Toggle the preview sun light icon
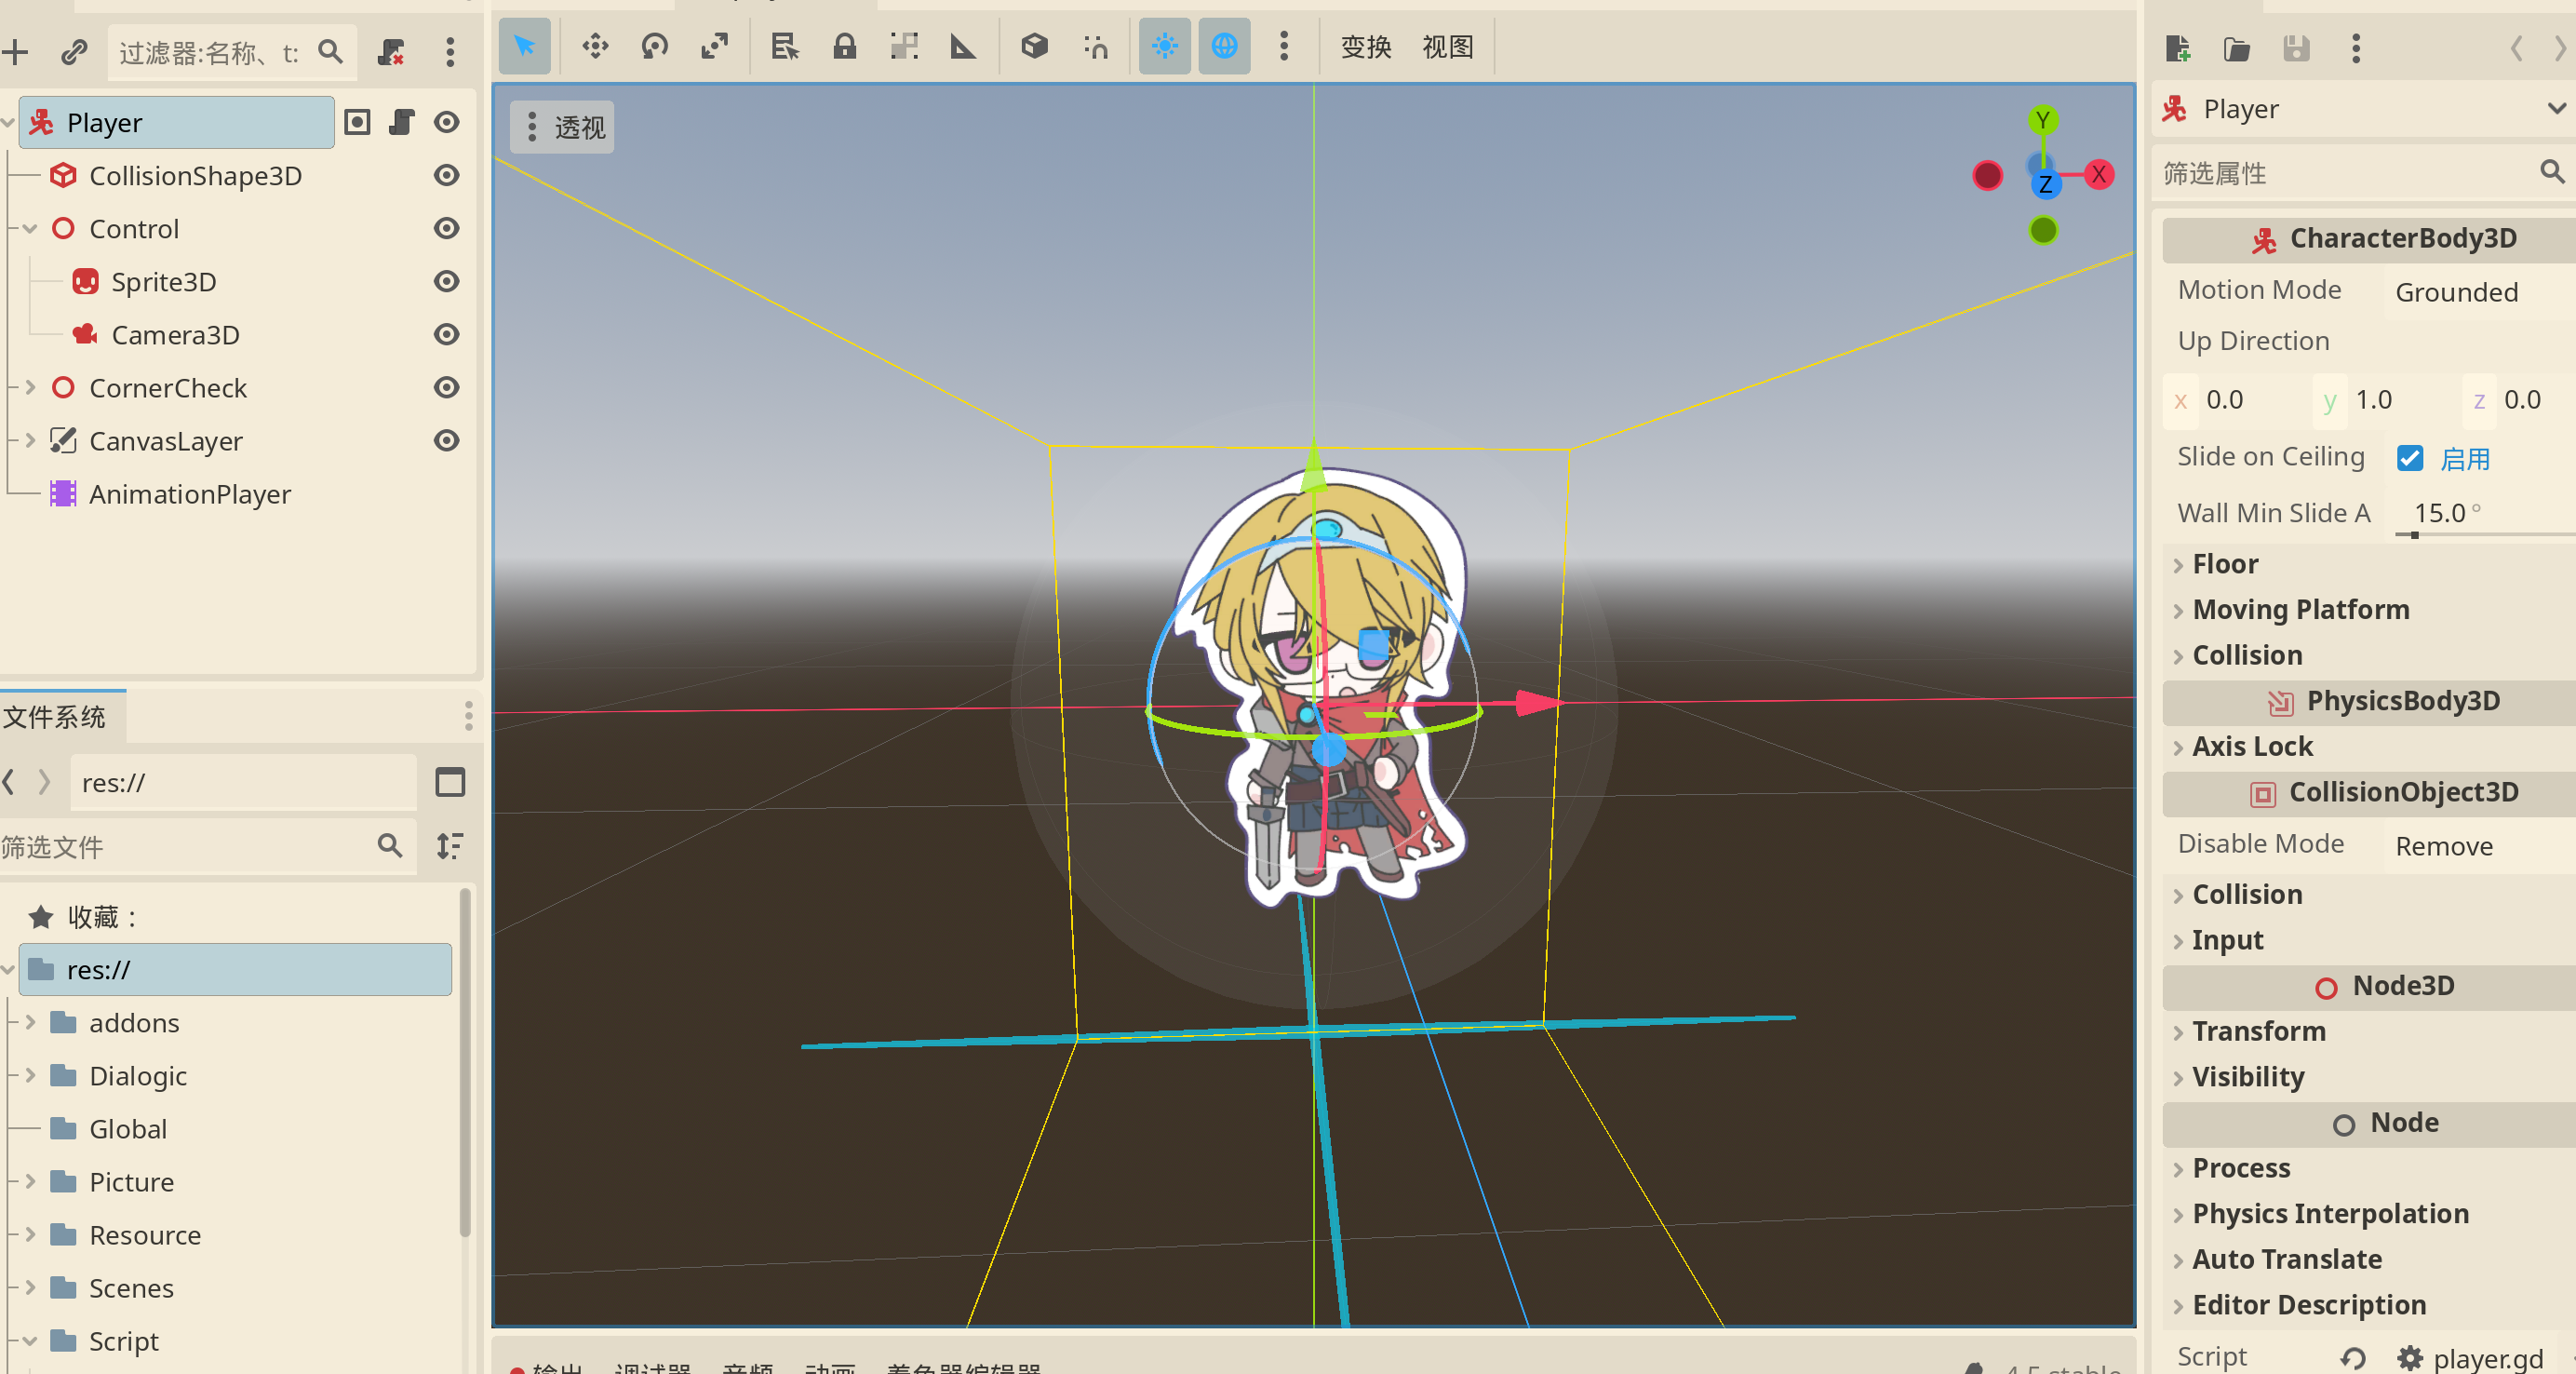Viewport: 2576px width, 1374px height. pyautogui.click(x=1165, y=46)
